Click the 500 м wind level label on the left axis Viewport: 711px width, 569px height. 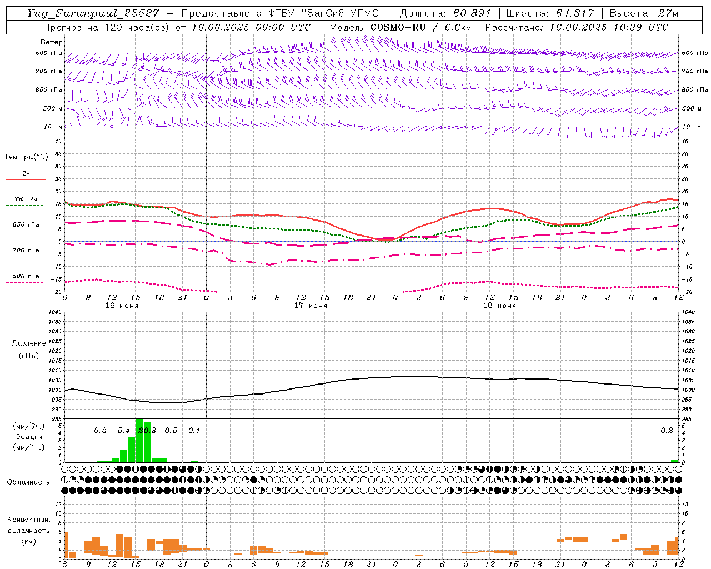click(53, 108)
